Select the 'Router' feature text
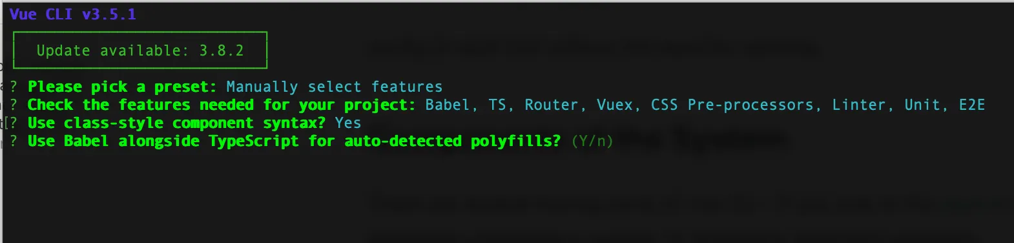Screen dimensions: 1014x243 pos(552,105)
